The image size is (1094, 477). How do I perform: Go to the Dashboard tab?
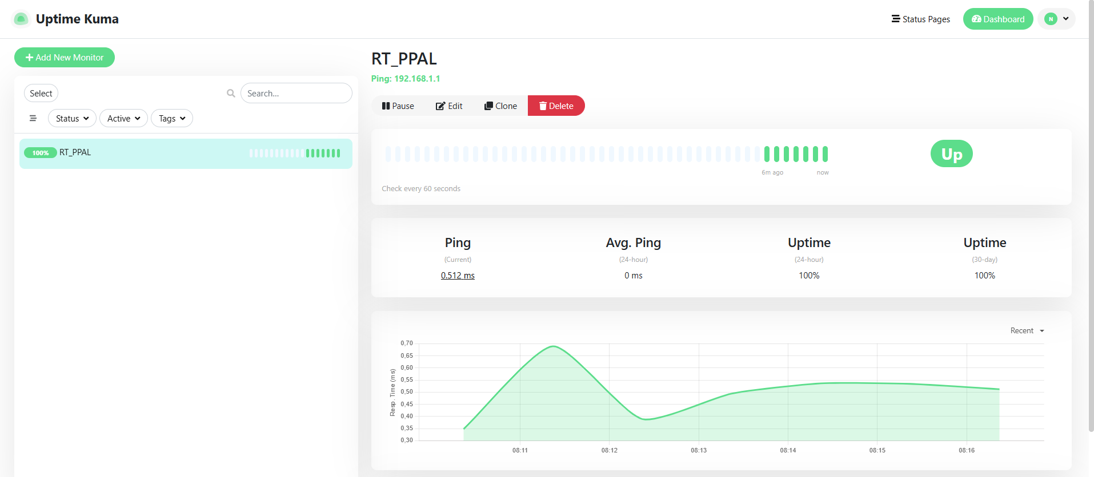pyautogui.click(x=997, y=19)
